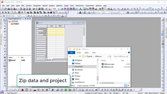Viewport: 167px width, 94px height.
Task: Click the horizontal scrollbar in File Explorer file list
Action: 108,83
